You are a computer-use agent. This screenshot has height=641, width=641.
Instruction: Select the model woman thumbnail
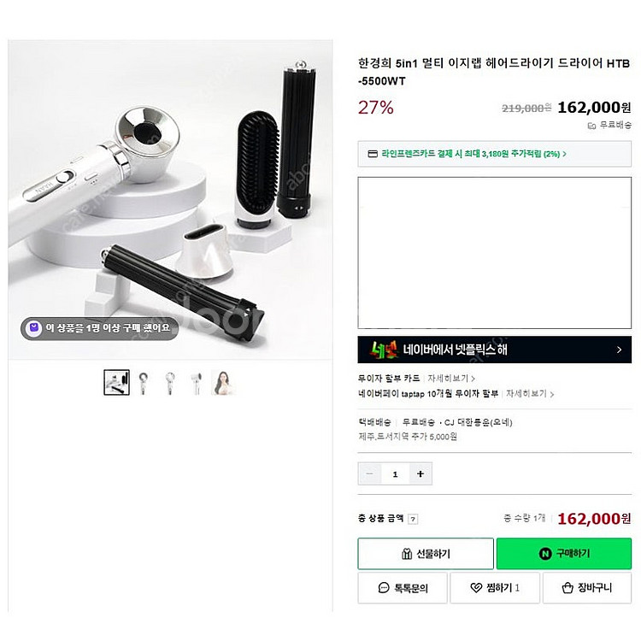[x=223, y=383]
